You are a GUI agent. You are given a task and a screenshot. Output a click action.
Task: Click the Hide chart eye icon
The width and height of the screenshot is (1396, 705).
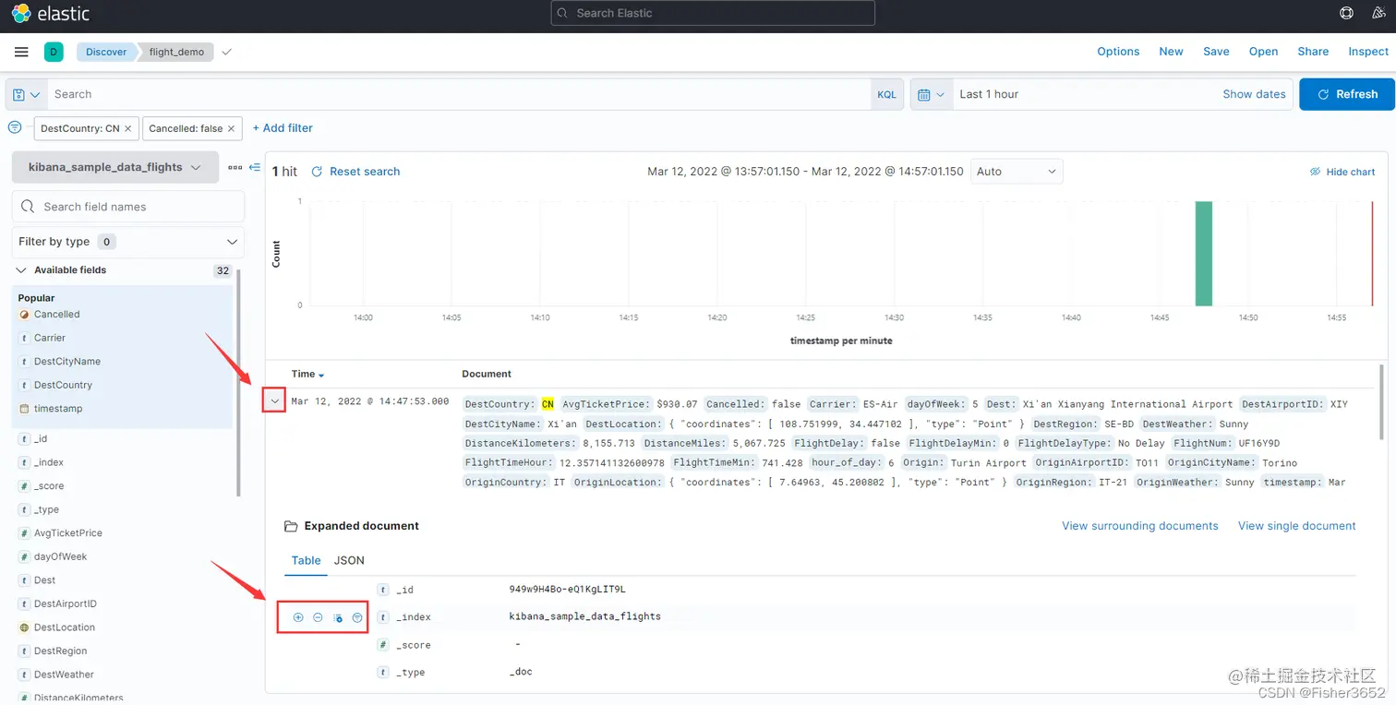click(x=1316, y=172)
